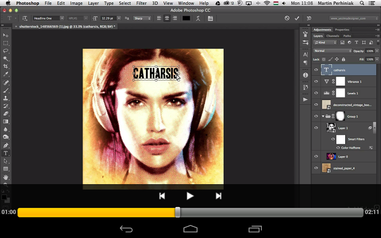This screenshot has height=238, width=381.
Task: Select the Lasso tool
Action: click(6, 51)
